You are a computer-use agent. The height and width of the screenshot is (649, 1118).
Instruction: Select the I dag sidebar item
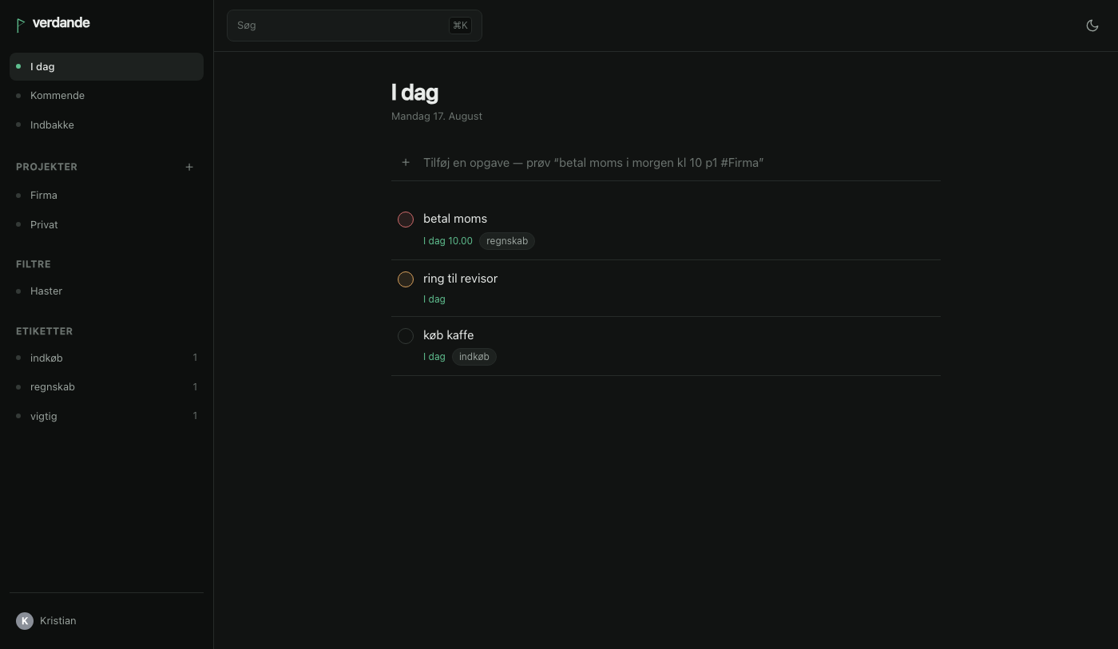coord(106,66)
